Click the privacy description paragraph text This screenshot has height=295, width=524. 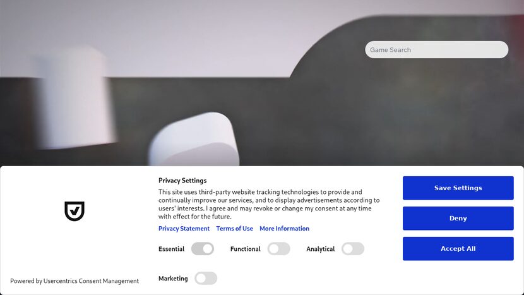269,204
